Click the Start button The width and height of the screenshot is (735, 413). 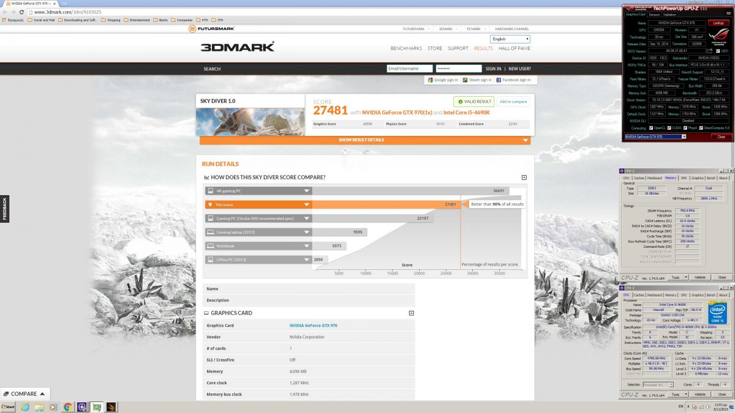point(8,407)
